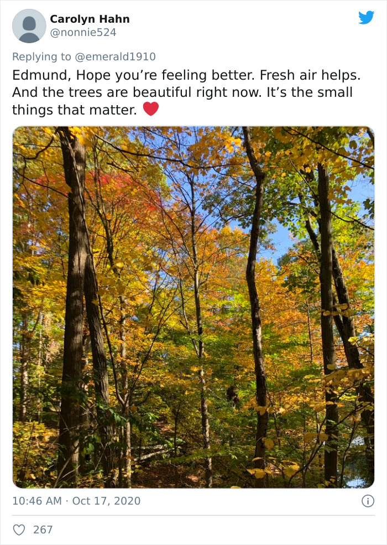The height and width of the screenshot is (545, 387).
Task: Open the autumn forest photo
Action: tap(193, 307)
